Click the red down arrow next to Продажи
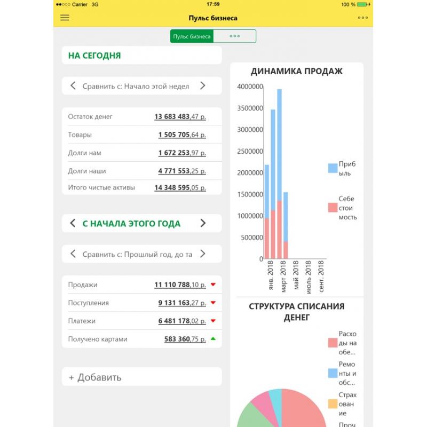427x427 pixels. 213,284
